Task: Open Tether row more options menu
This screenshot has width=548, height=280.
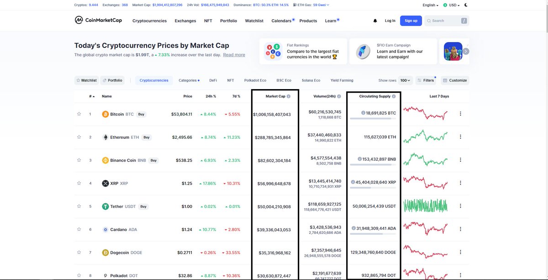Action: click(460, 206)
